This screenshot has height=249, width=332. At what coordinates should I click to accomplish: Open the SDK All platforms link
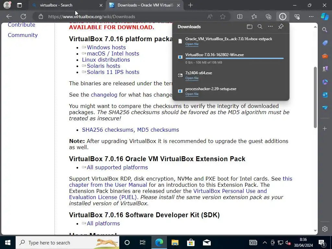click(103, 223)
